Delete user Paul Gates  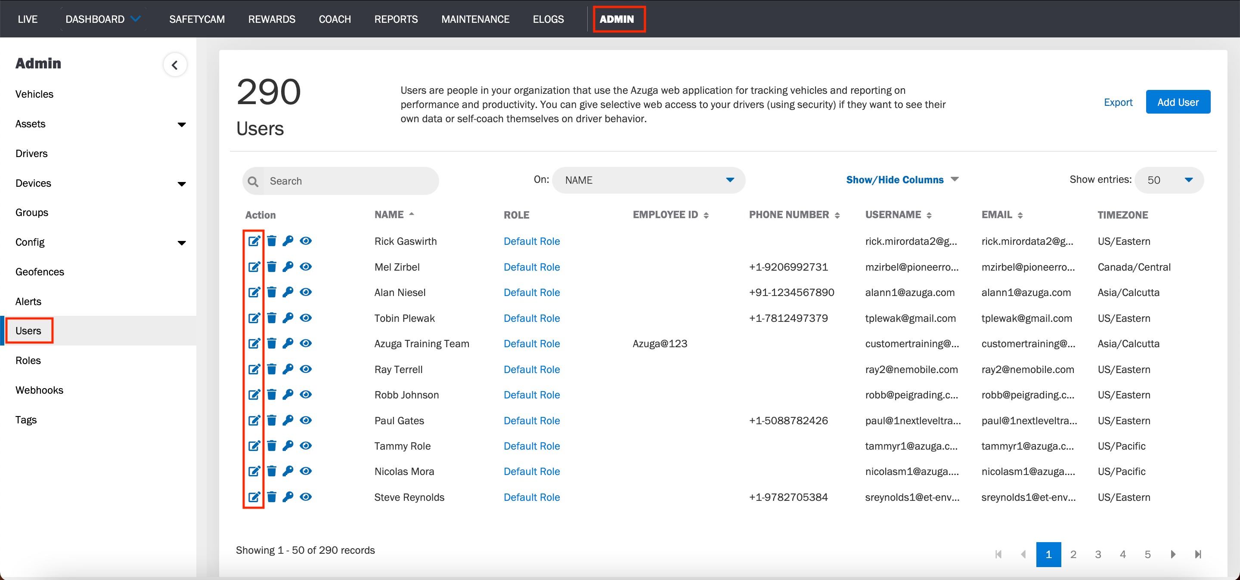coord(272,420)
